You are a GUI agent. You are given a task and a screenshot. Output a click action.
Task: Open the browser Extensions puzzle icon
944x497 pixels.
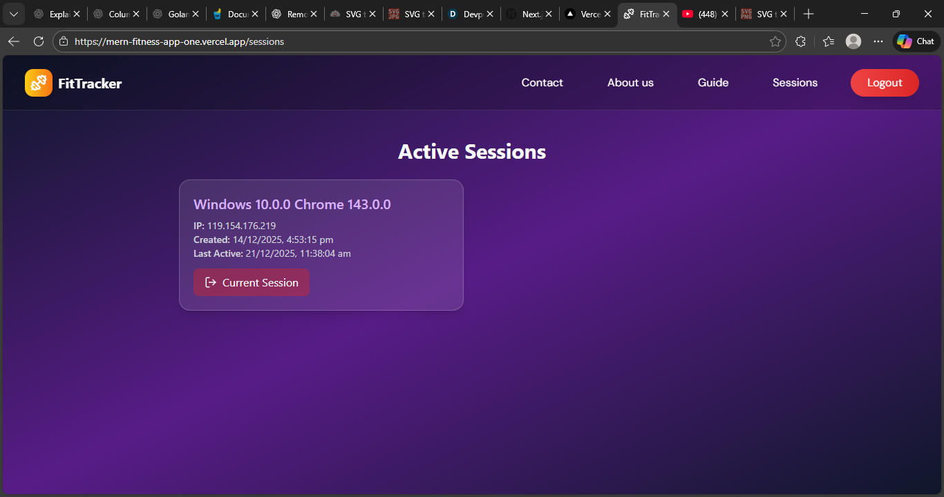click(800, 41)
